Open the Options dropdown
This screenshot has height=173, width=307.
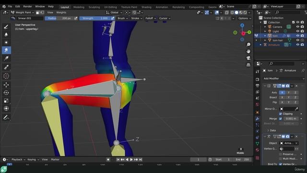[245, 18]
